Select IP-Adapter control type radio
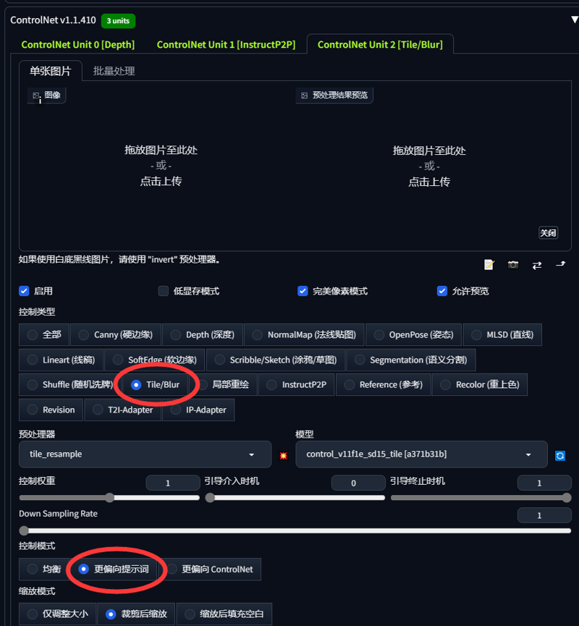 coord(198,410)
